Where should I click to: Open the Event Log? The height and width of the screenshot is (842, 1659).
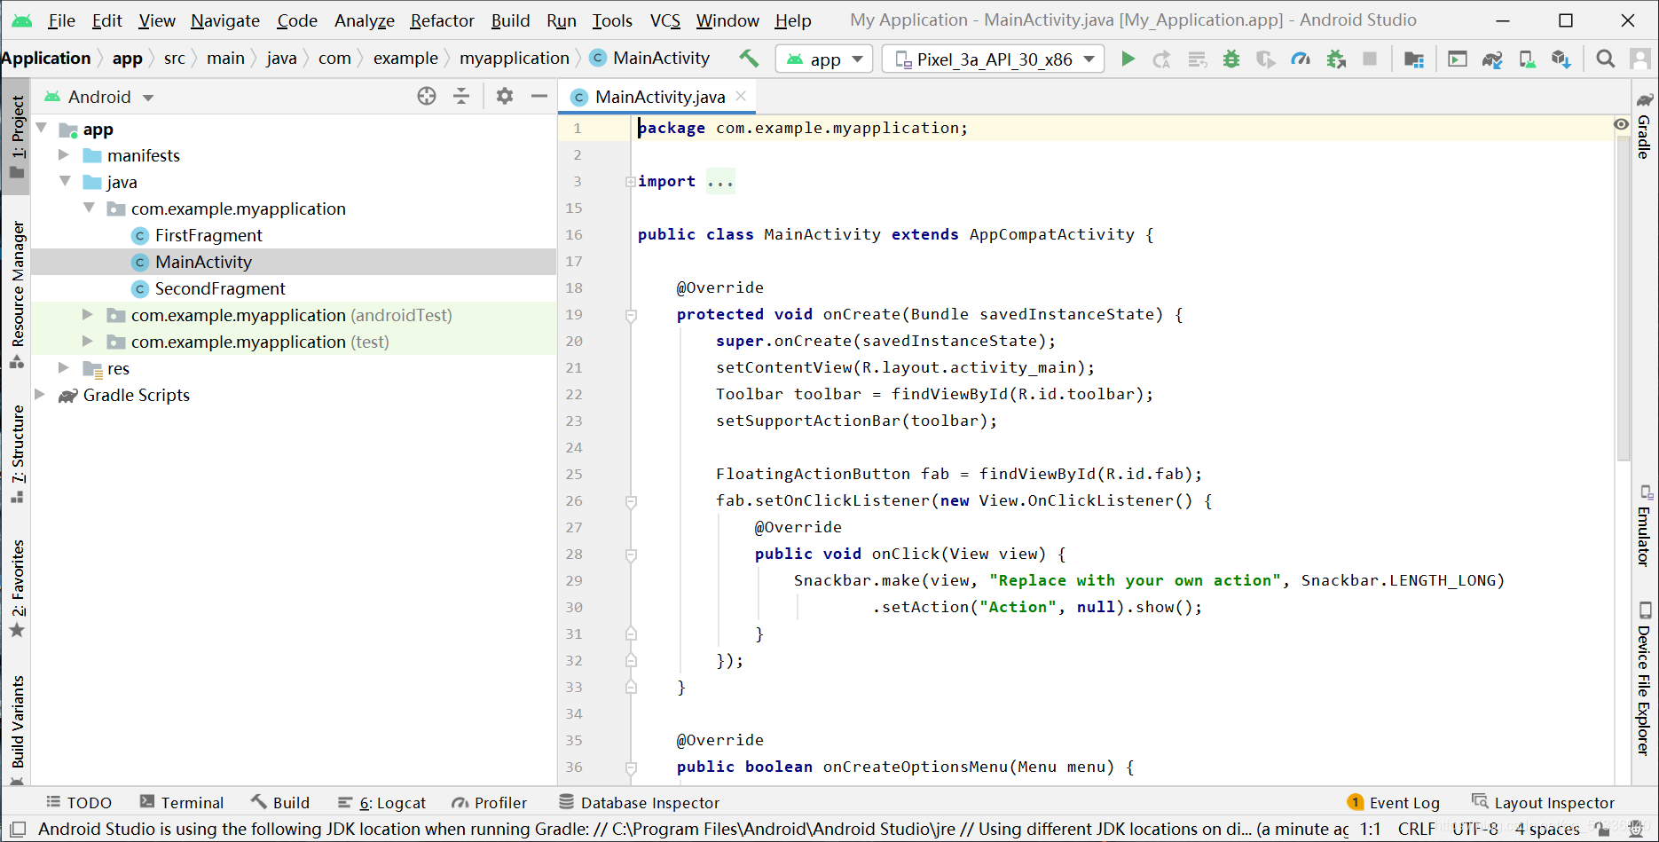click(x=1393, y=802)
